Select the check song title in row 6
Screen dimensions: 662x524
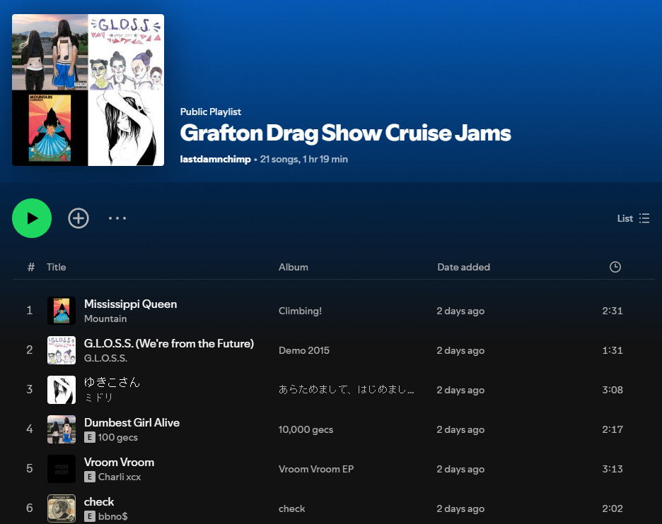(x=99, y=501)
